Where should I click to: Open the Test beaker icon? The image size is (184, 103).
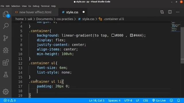(6, 75)
